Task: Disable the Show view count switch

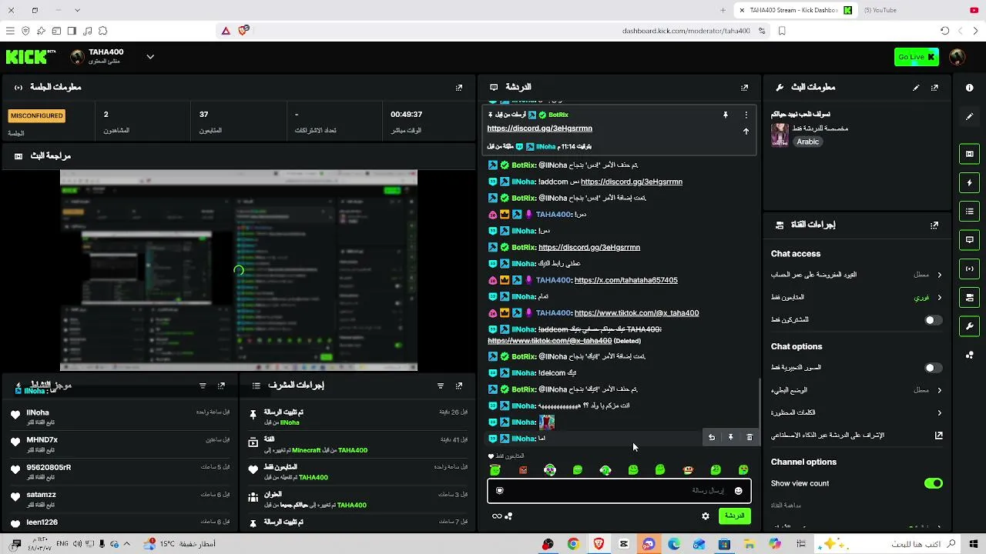Action: [x=933, y=483]
